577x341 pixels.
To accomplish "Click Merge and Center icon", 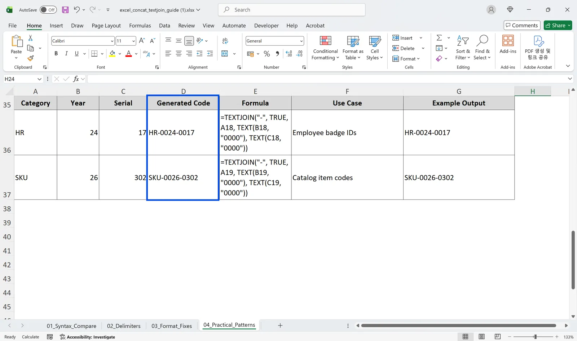I will (225, 54).
